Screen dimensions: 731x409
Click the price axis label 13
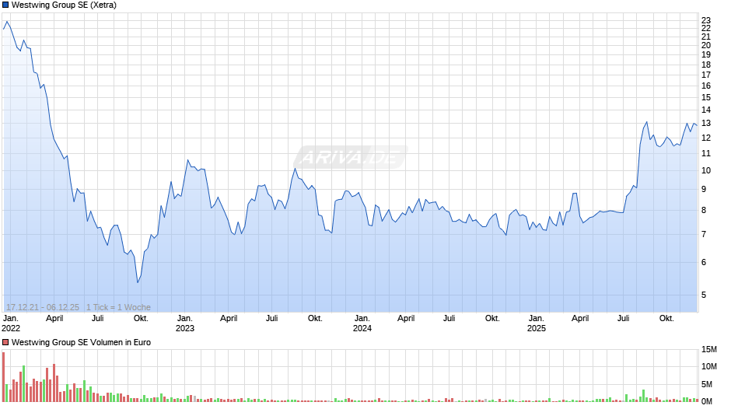pos(706,124)
